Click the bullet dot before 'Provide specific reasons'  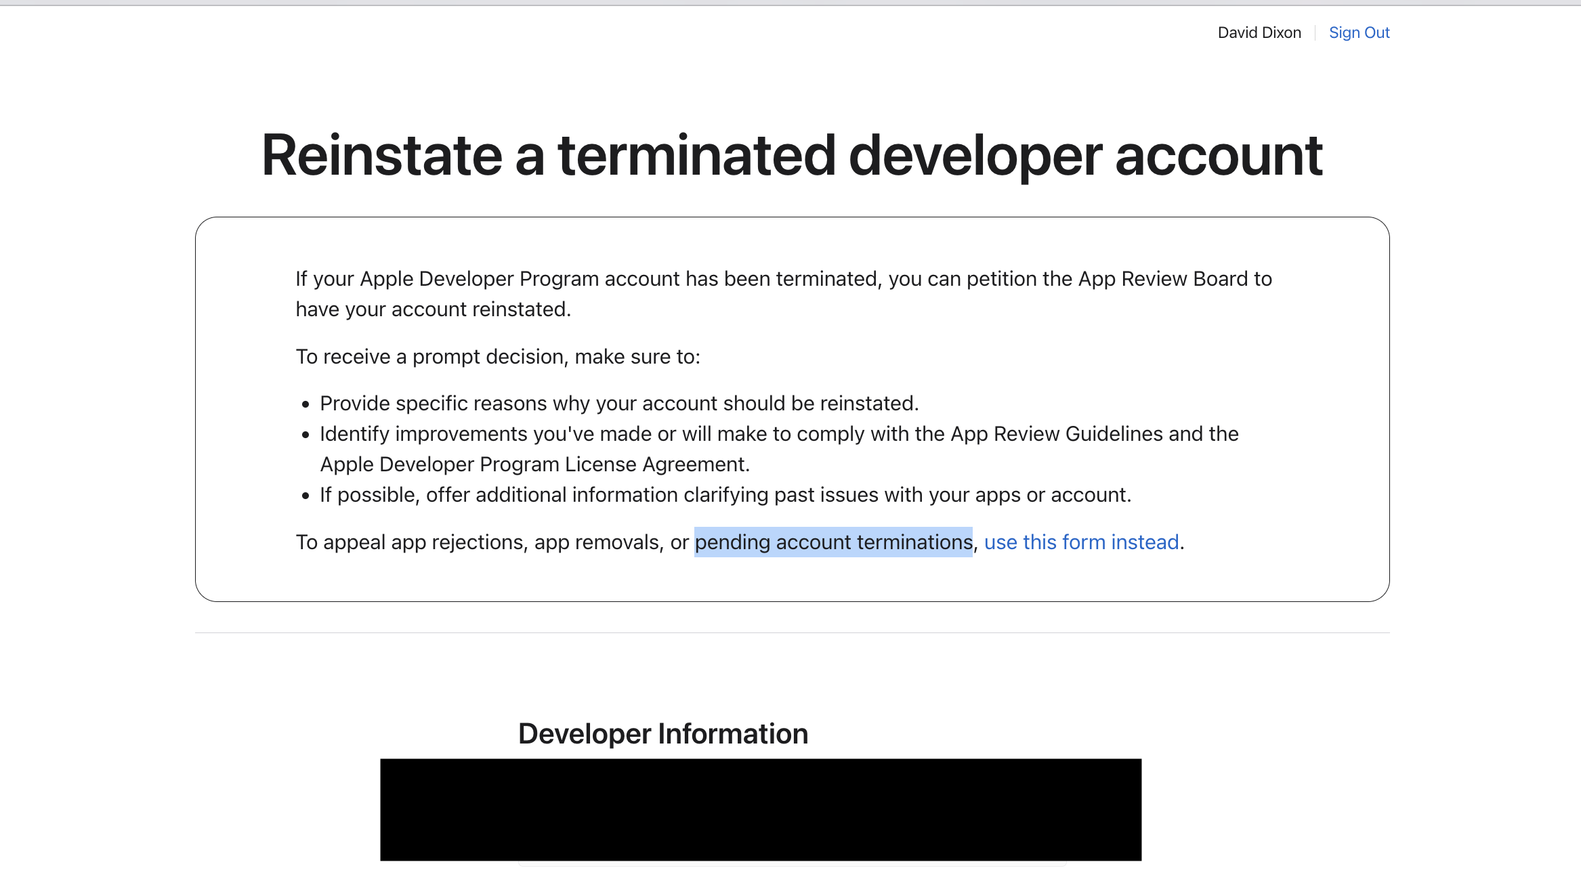click(x=305, y=404)
